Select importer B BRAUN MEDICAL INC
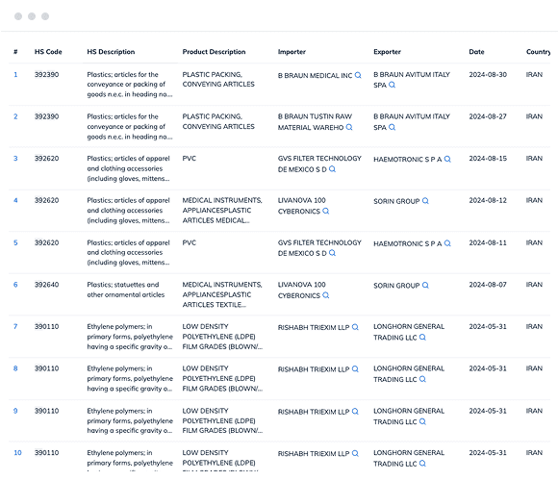 click(315, 76)
